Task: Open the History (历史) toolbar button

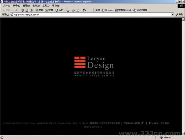Action: [59, 10]
